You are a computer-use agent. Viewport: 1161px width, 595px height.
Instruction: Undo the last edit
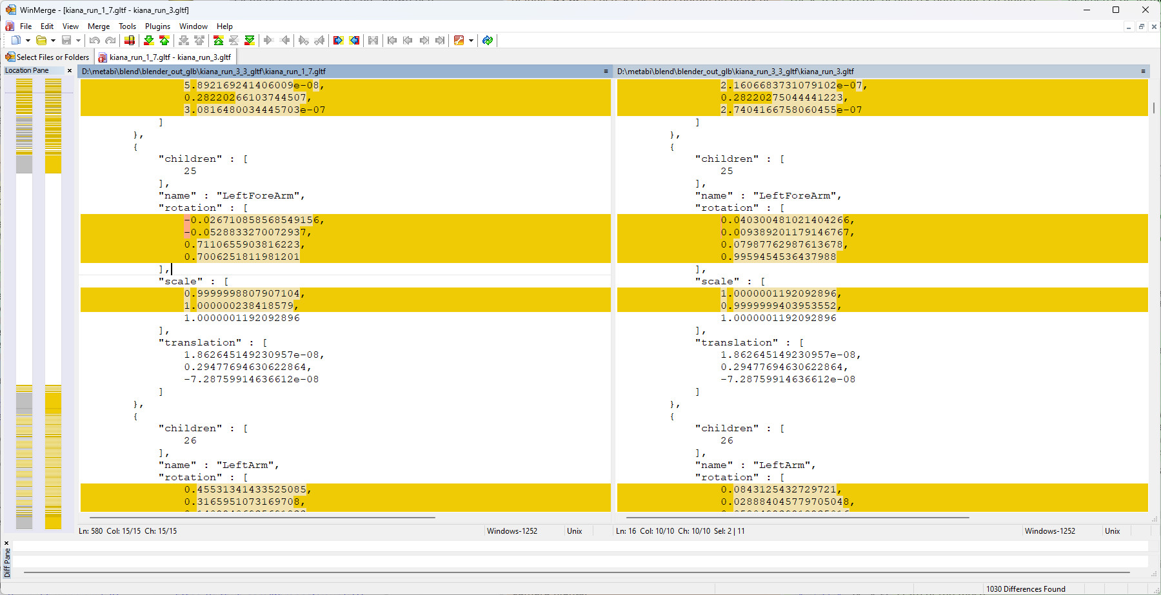pyautogui.click(x=95, y=41)
